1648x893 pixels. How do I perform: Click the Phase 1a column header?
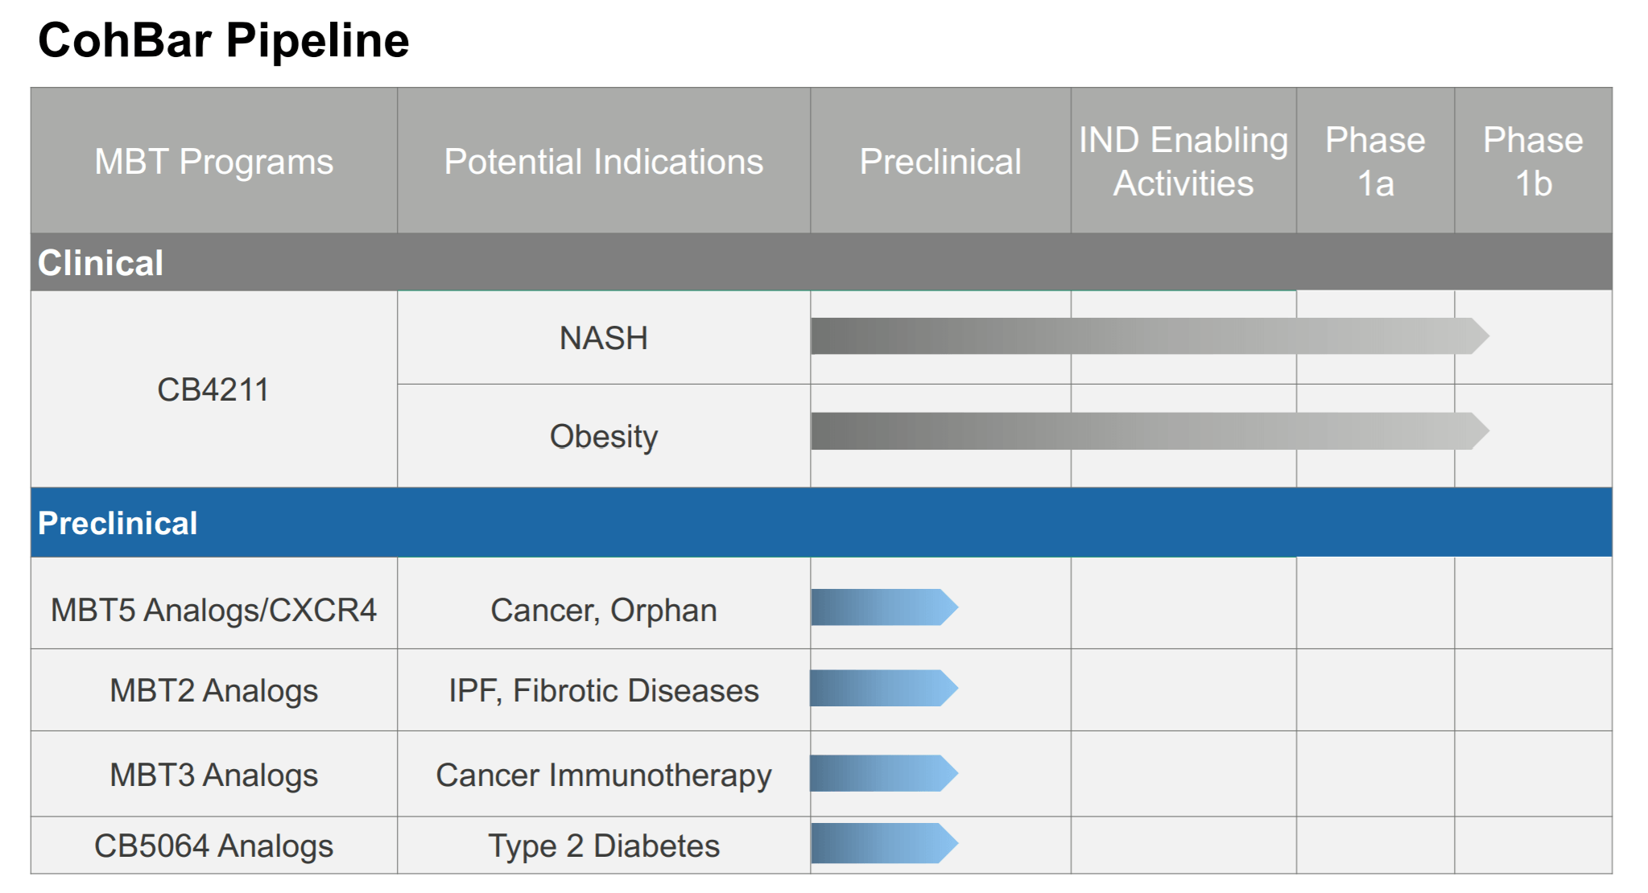pos(1375,161)
